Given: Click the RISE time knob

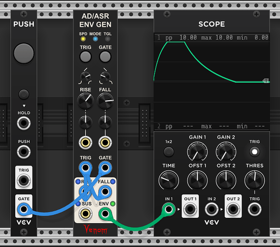Looking at the screenshot, I should coord(86,101).
